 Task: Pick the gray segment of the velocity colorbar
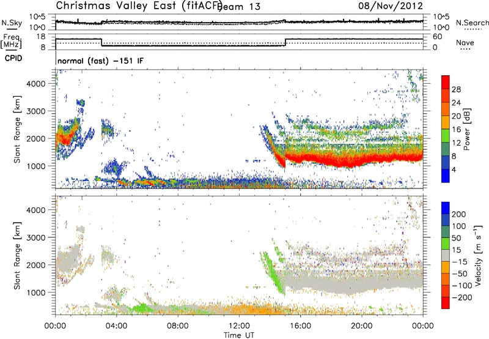pos(446,256)
